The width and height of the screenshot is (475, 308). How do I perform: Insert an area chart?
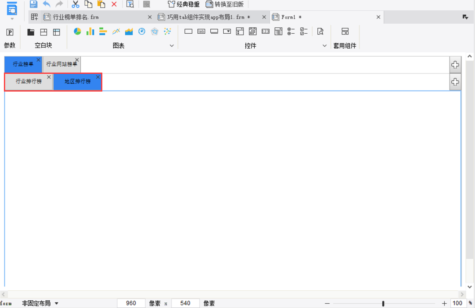click(x=129, y=31)
